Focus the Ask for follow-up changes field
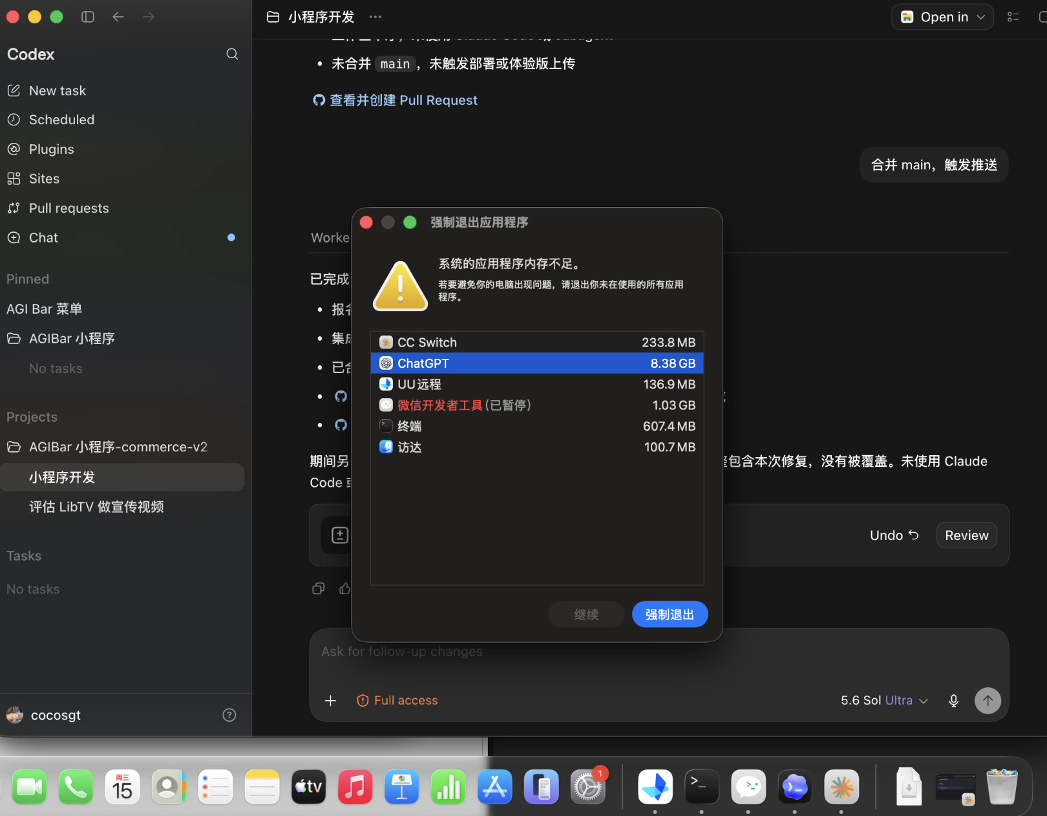Image resolution: width=1047 pixels, height=816 pixels. [x=659, y=652]
